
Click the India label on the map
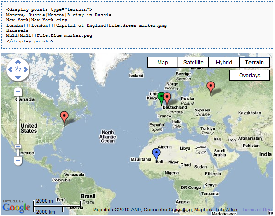point(265,154)
